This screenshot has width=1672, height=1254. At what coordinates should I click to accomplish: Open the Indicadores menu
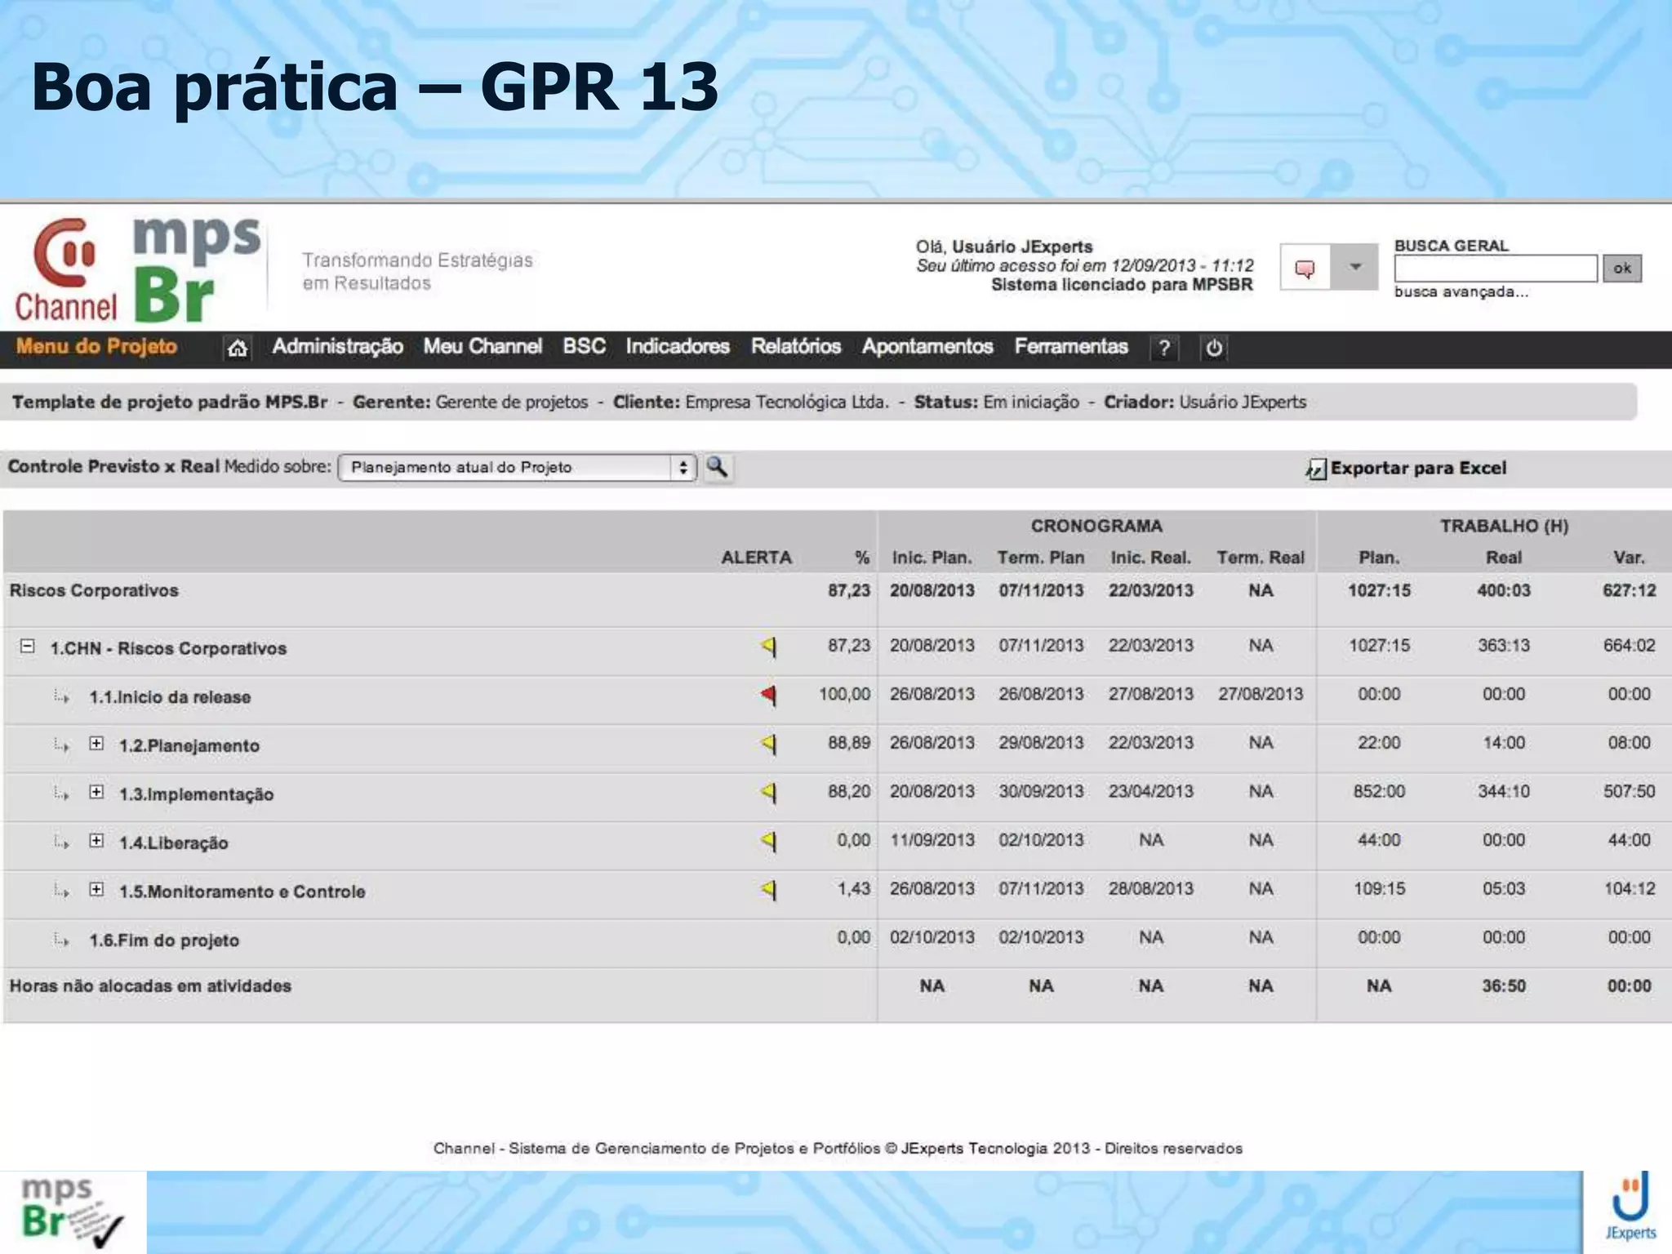click(x=678, y=346)
